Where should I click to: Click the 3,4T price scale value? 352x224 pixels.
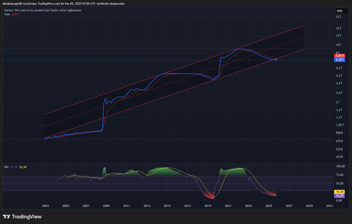[x=339, y=83]
